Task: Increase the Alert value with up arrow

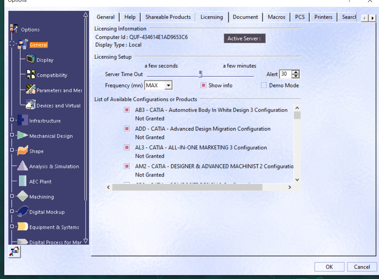Action: tap(295, 72)
